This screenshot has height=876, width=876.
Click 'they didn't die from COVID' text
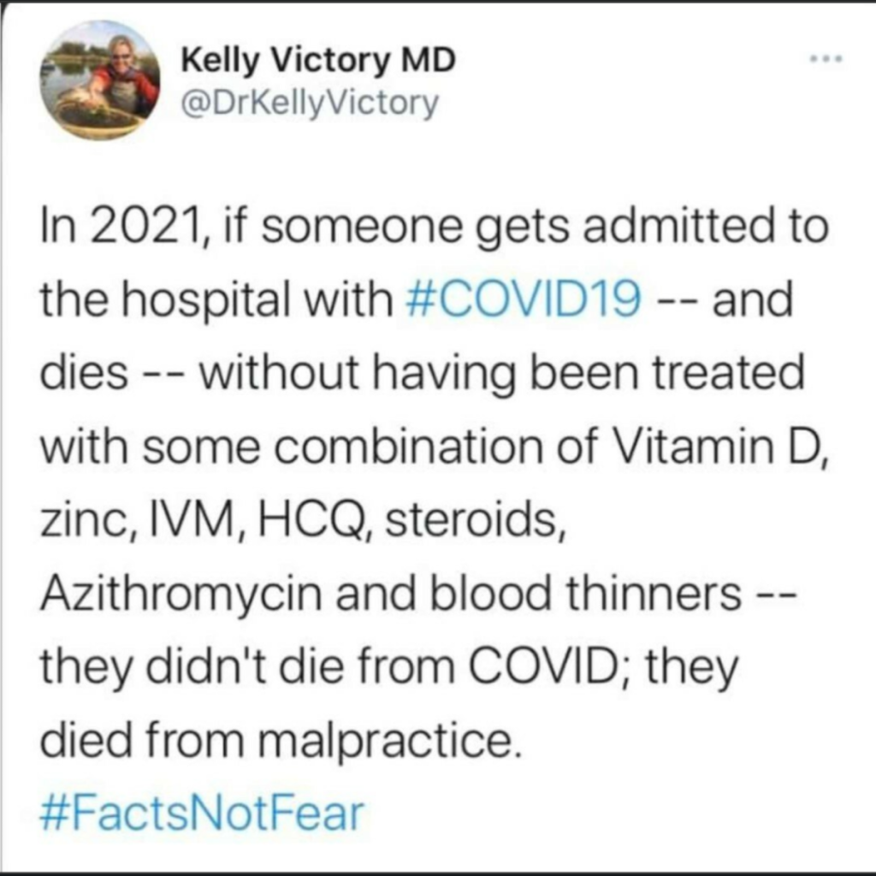(329, 668)
